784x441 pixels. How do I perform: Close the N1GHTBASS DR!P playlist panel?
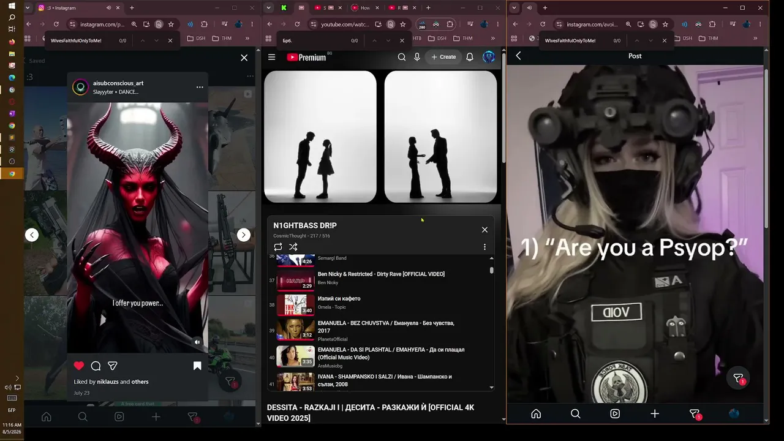click(484, 230)
